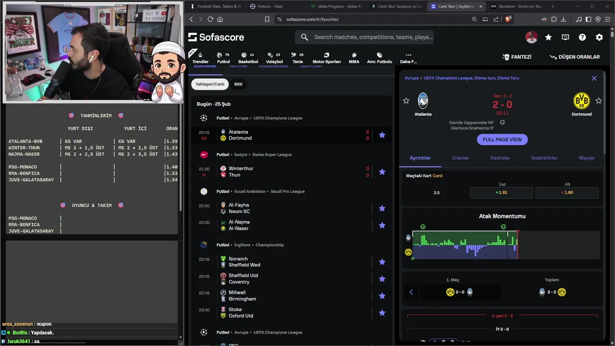Switch to iddaa Programı browser tab
This screenshot has height=346, width=615.
coord(336,6)
